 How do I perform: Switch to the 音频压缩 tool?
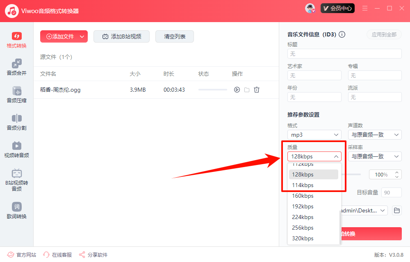click(x=16, y=95)
